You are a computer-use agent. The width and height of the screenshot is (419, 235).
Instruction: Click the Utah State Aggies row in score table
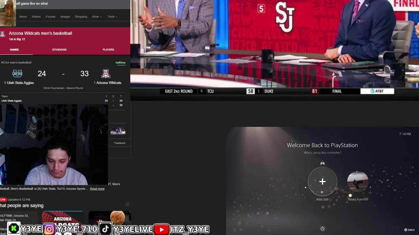click(62, 101)
